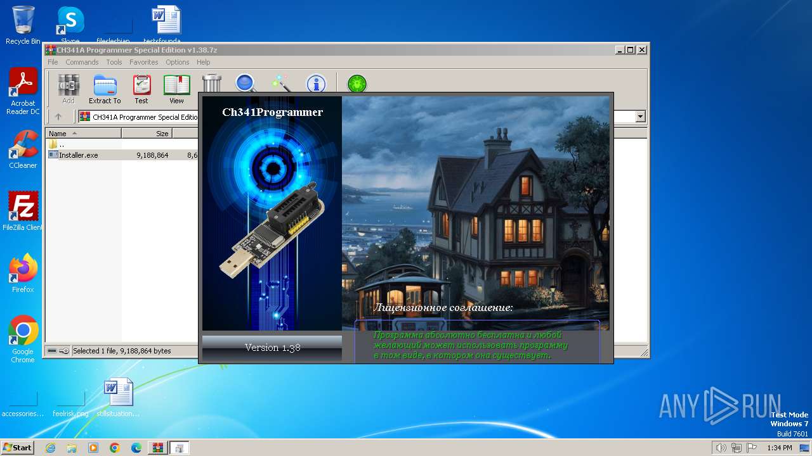Viewport: 812px width, 456px height.
Task: Click the Delete trash can toolbar icon
Action: pyautogui.click(x=212, y=83)
